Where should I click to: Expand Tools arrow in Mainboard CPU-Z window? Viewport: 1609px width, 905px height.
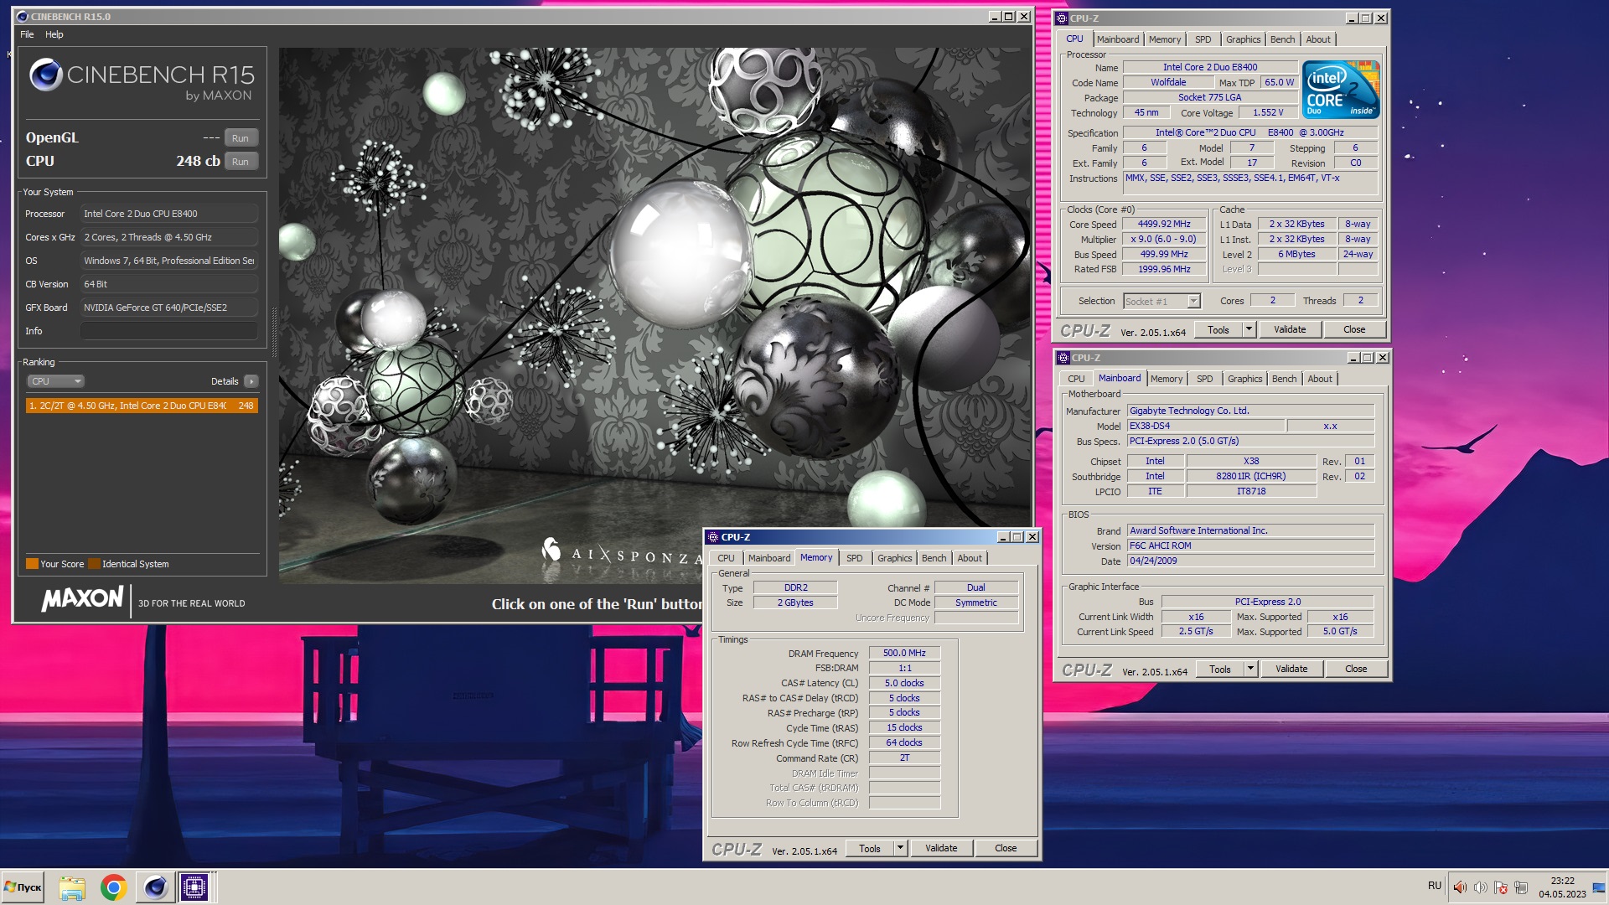point(1250,669)
